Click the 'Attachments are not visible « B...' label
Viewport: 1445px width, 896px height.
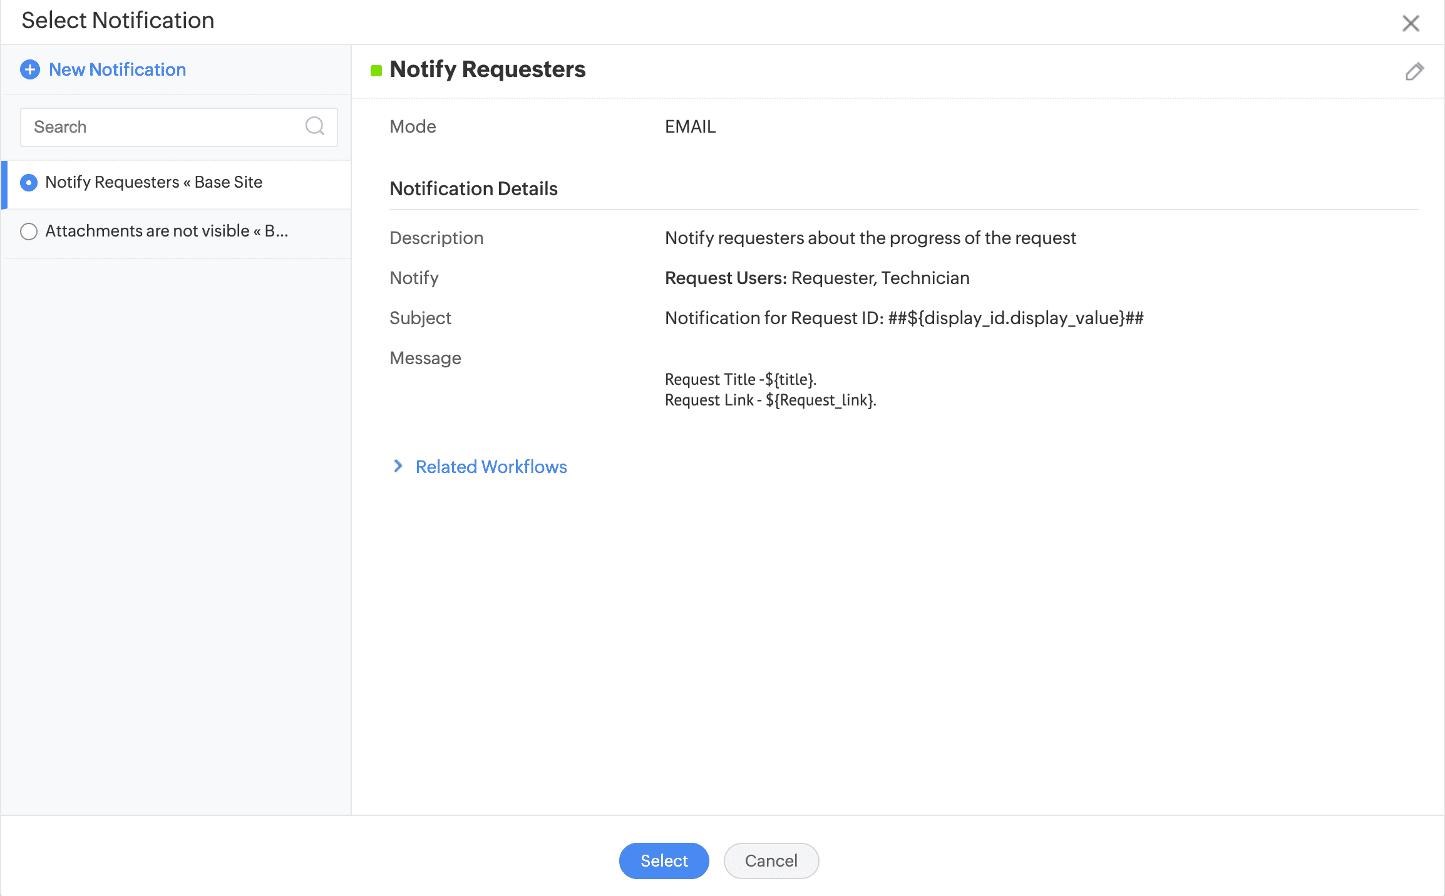[167, 231]
